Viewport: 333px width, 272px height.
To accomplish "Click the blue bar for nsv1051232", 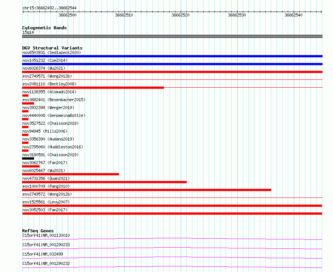I will (172, 64).
